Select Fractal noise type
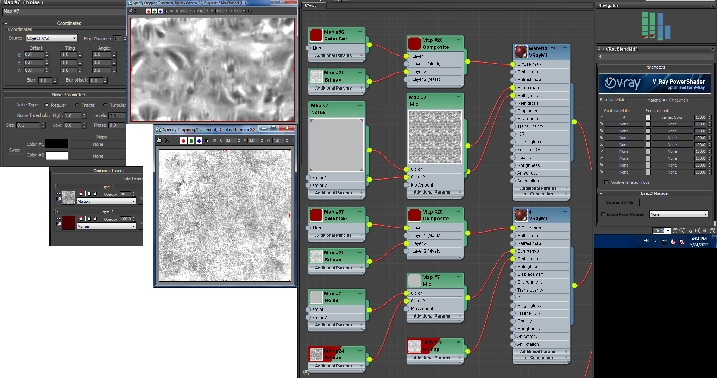The width and height of the screenshot is (717, 378). point(77,105)
